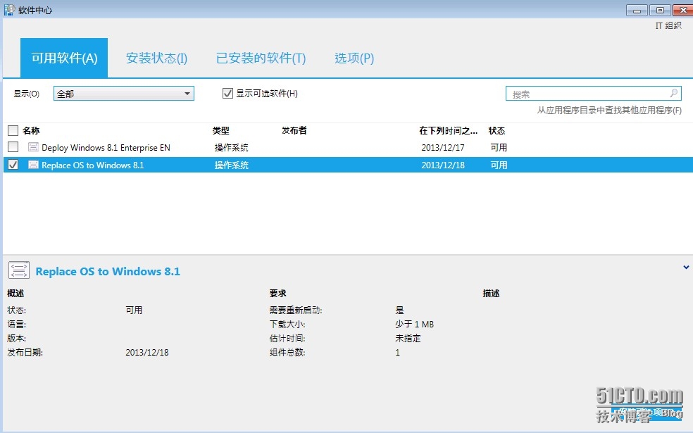Click the 未指定 estimated time value
Image resolution: width=693 pixels, height=433 pixels.
(408, 339)
